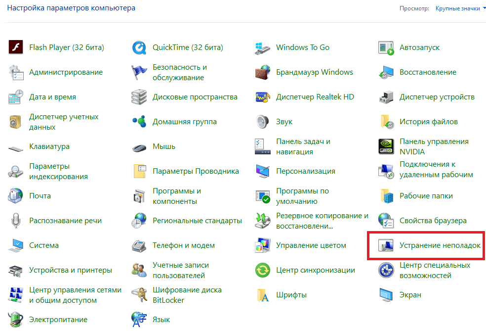Open the Шифрование диска BitLocker icon
Viewport: 486px width, 331px height.
click(139, 295)
